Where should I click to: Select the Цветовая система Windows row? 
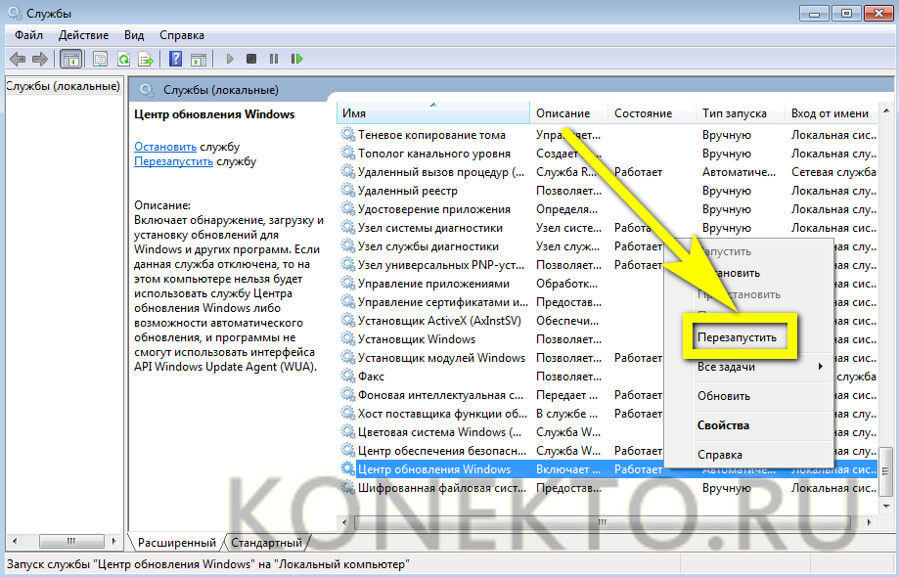click(x=501, y=432)
